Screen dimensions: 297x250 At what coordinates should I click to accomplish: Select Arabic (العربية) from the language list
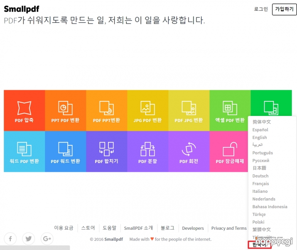coord(258,145)
